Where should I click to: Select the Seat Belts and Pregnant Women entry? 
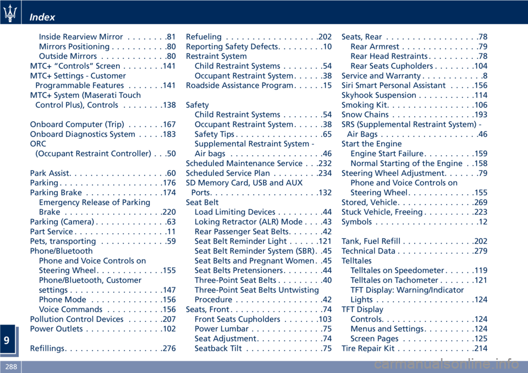coord(263,261)
